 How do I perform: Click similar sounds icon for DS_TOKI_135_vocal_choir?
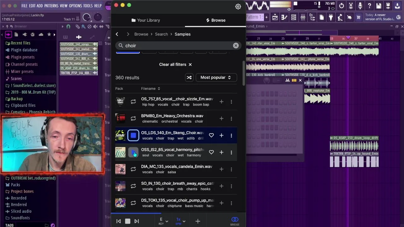pyautogui.click(x=133, y=203)
